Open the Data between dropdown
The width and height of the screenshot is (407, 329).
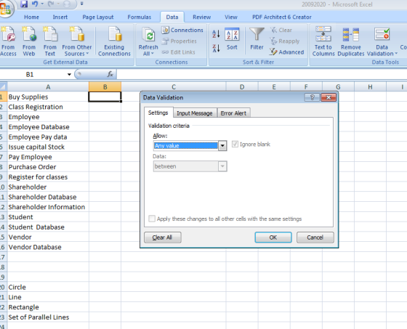pos(222,166)
